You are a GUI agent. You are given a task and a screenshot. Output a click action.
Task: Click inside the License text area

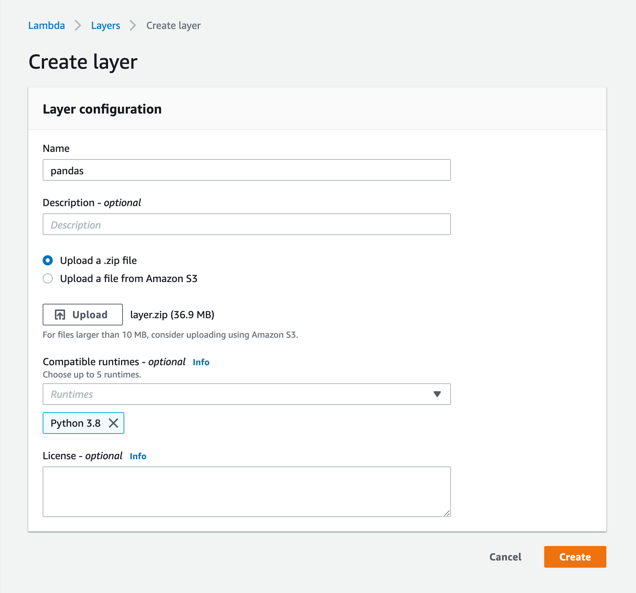pos(247,492)
